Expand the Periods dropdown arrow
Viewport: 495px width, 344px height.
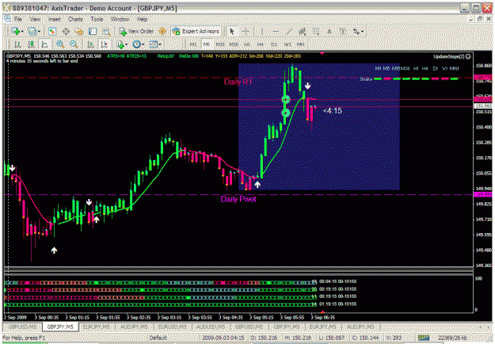143,44
